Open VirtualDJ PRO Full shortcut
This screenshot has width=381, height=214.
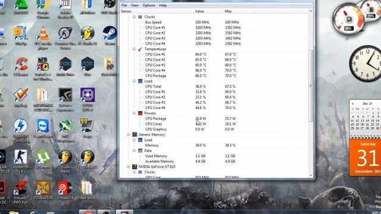click(21, 193)
